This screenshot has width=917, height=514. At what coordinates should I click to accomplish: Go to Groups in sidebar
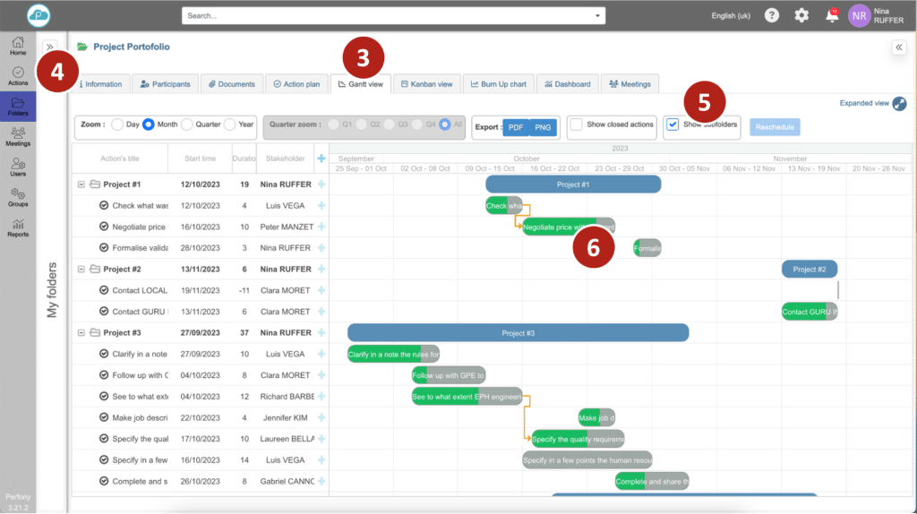pyautogui.click(x=18, y=197)
